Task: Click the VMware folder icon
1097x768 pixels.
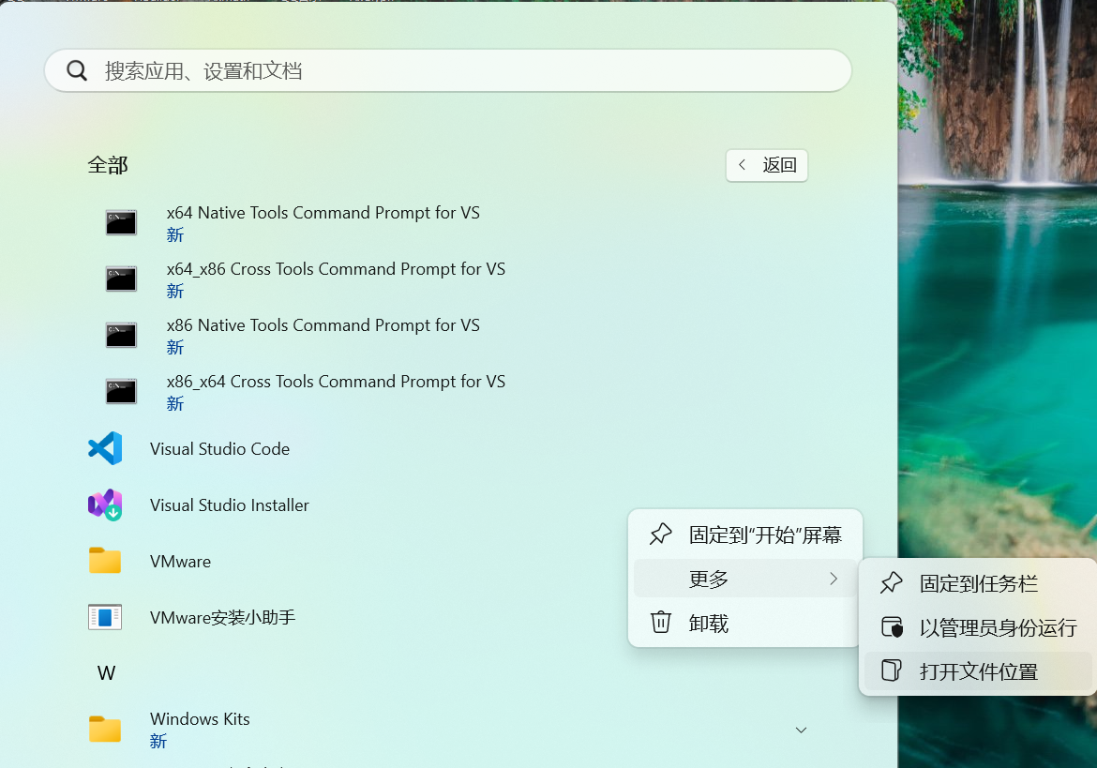Action: (x=105, y=560)
